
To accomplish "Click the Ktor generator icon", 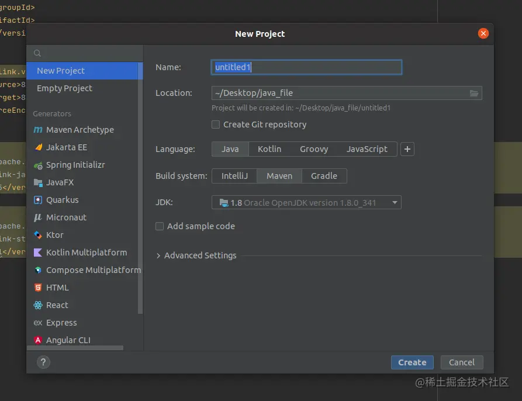I will [x=38, y=235].
